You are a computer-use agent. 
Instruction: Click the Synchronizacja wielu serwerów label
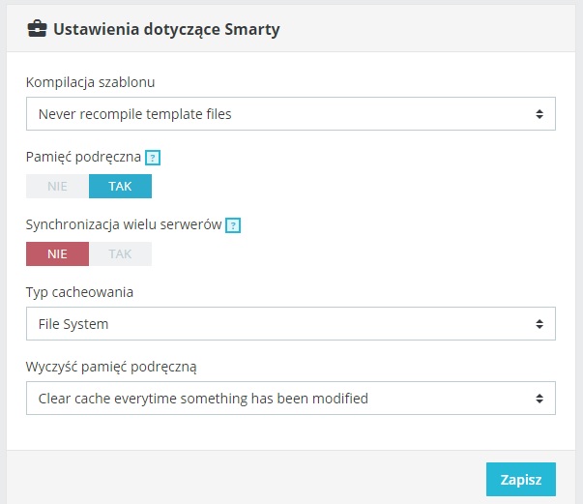point(124,225)
